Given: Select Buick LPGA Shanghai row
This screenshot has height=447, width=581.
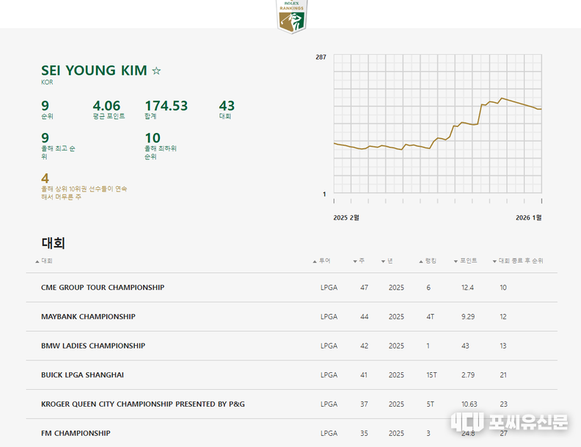Looking at the screenshot, I should (x=82, y=375).
